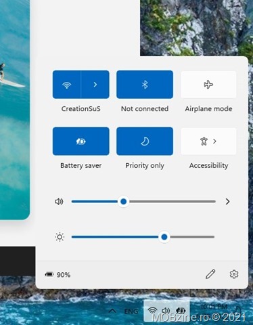The image size is (253, 325).
Task: Toggle Bluetooth quick setting
Action: (145, 85)
